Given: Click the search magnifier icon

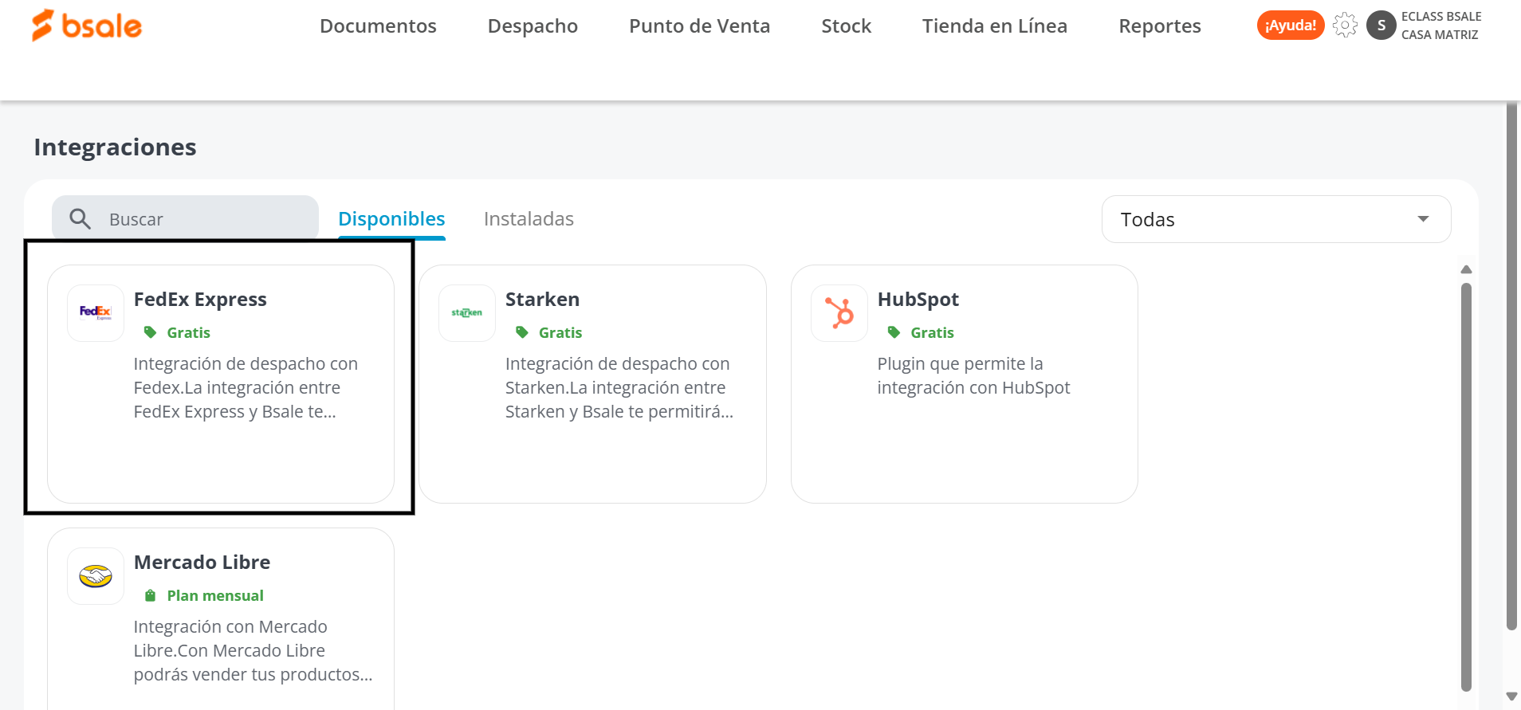Looking at the screenshot, I should (80, 218).
